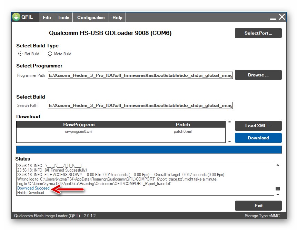
Task: Click the minus icon below the log scrollbar
Action: coord(278,194)
